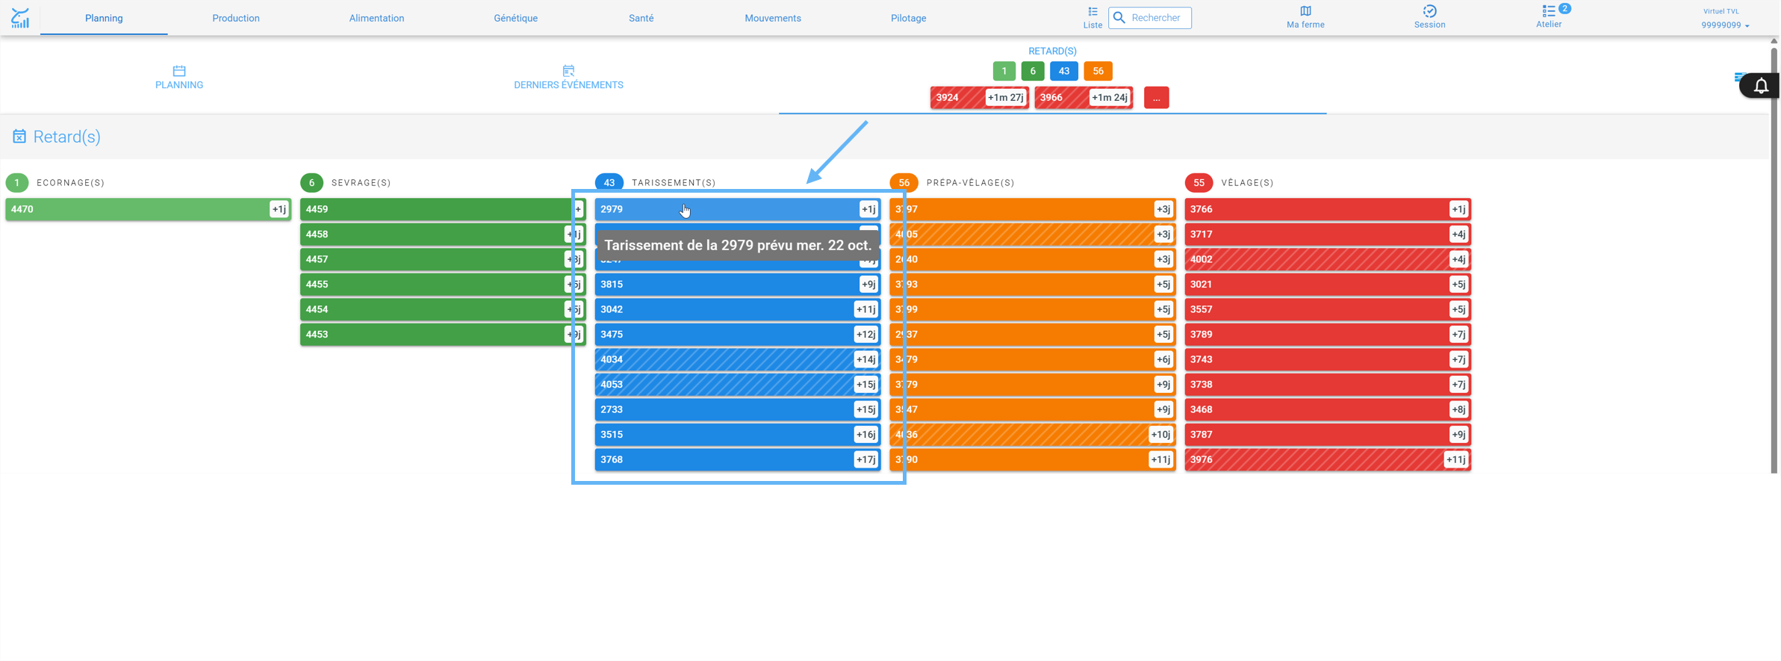Click the blue 43 retard badge

click(x=1063, y=71)
